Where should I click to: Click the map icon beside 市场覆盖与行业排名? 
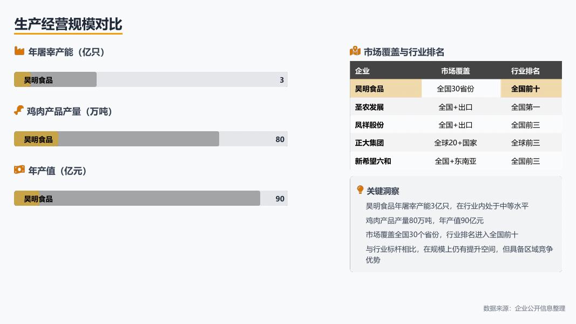click(355, 51)
